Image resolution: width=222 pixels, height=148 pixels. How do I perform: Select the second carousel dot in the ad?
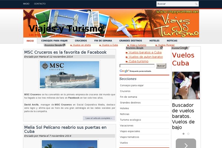[188, 134]
